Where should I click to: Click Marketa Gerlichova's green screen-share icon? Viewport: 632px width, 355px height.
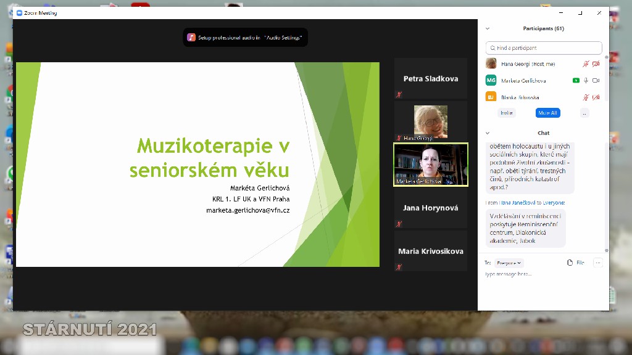click(x=575, y=81)
